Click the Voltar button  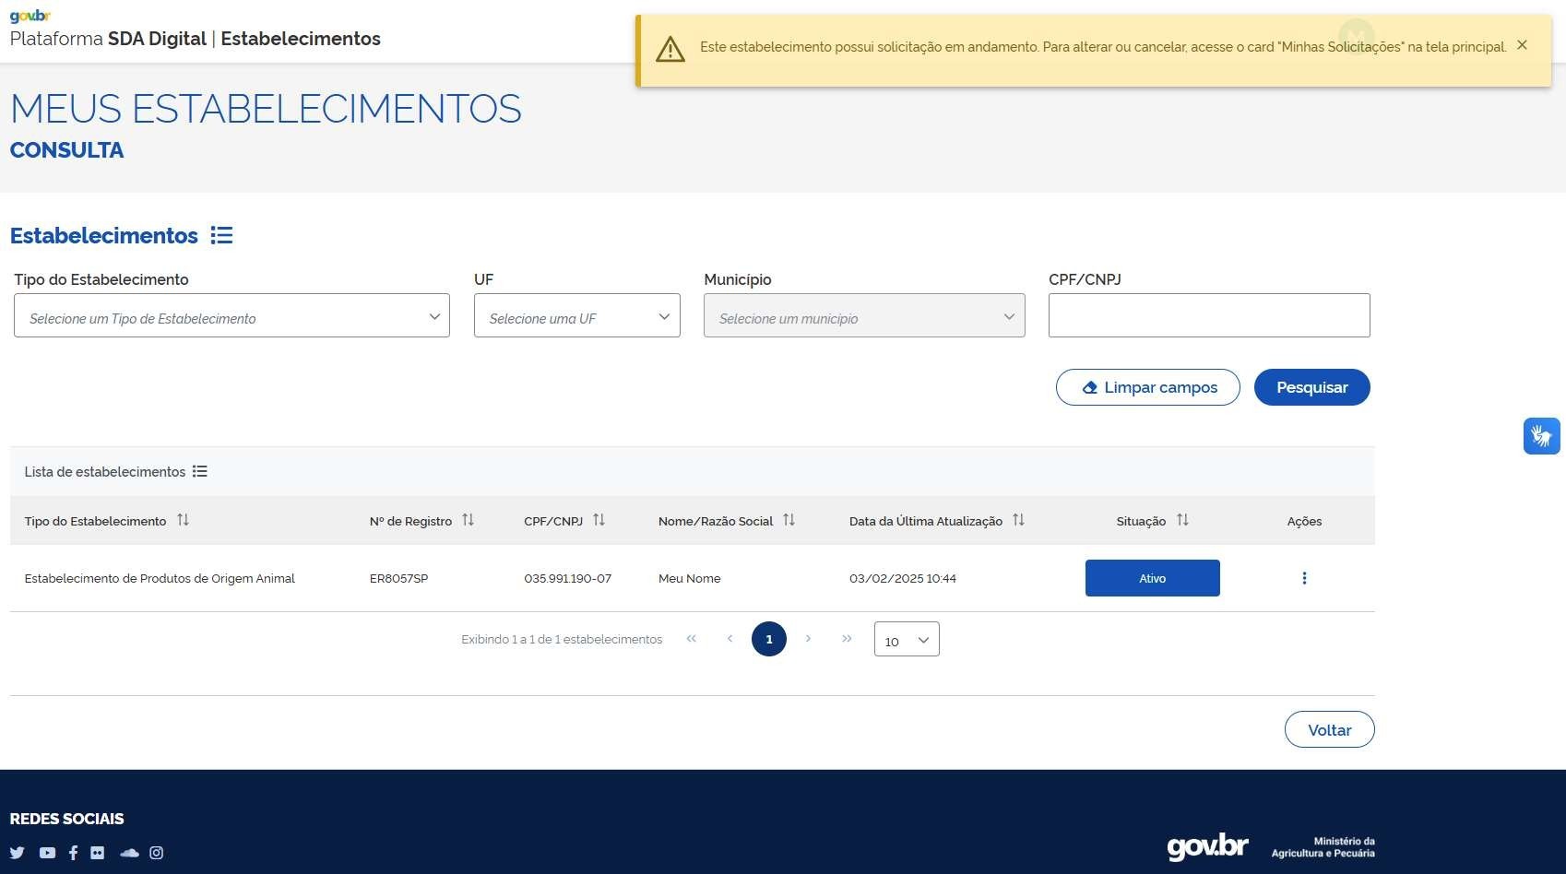click(x=1329, y=730)
